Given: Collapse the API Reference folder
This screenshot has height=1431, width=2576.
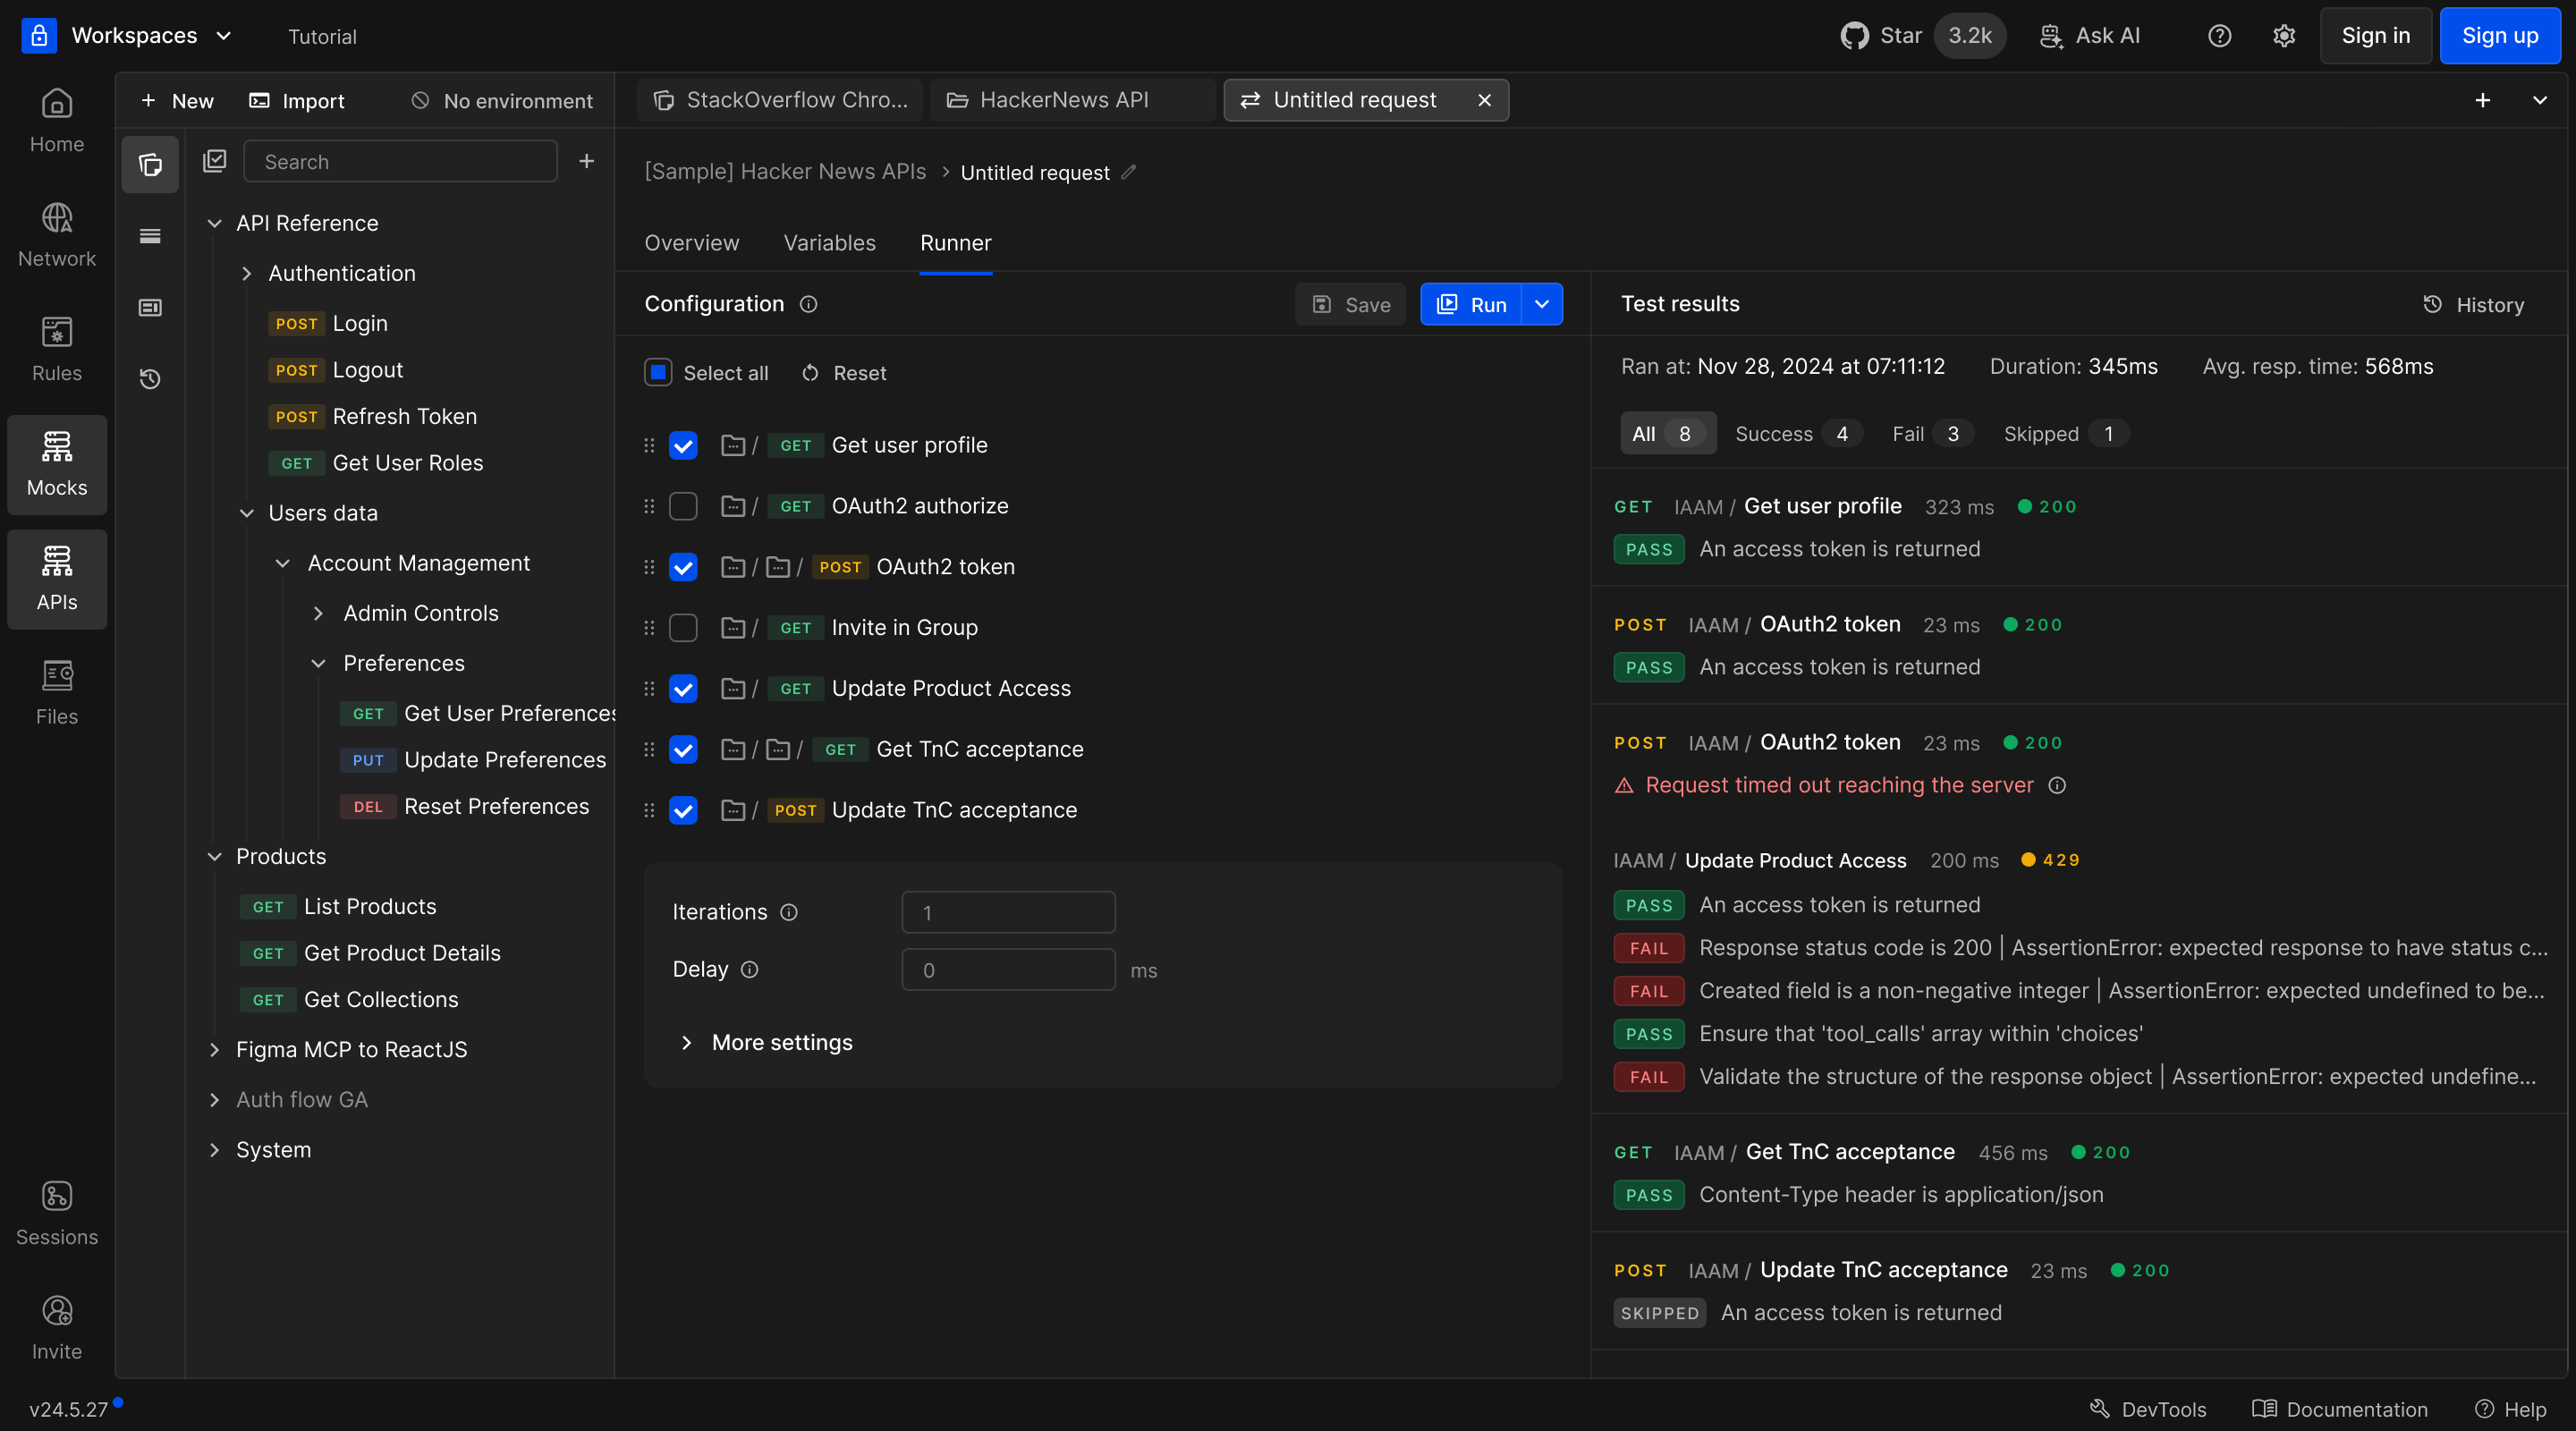Looking at the screenshot, I should pyautogui.click(x=214, y=223).
